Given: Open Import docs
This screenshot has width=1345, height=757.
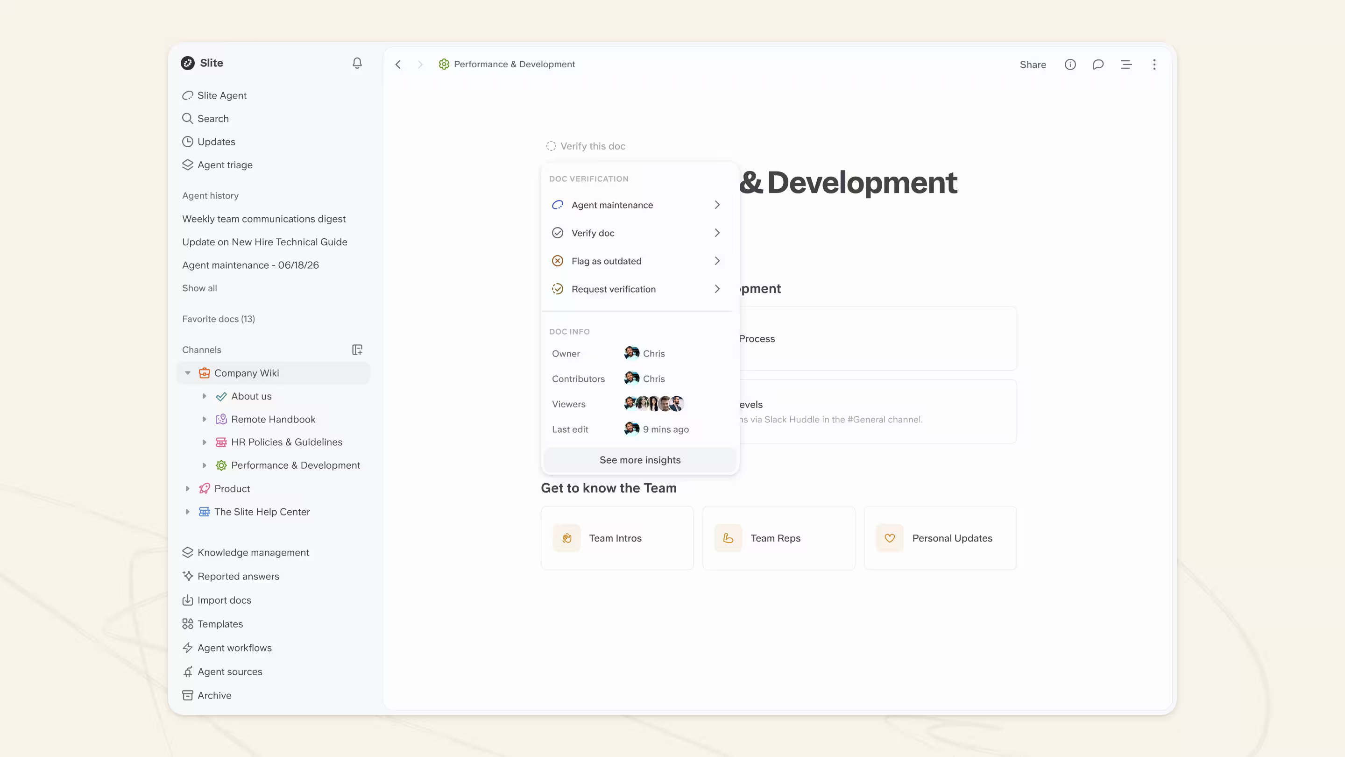Looking at the screenshot, I should point(217,600).
